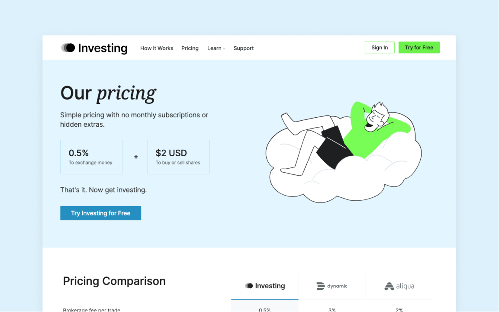Go to Pricing in navigation
499x312 pixels.
click(x=190, y=48)
